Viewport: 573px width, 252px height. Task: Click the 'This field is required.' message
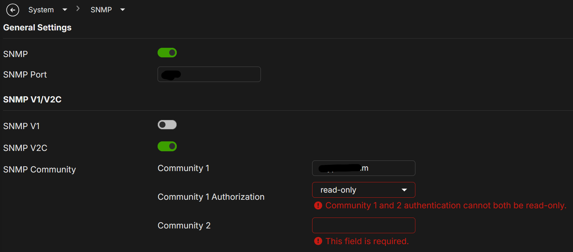pyautogui.click(x=367, y=241)
